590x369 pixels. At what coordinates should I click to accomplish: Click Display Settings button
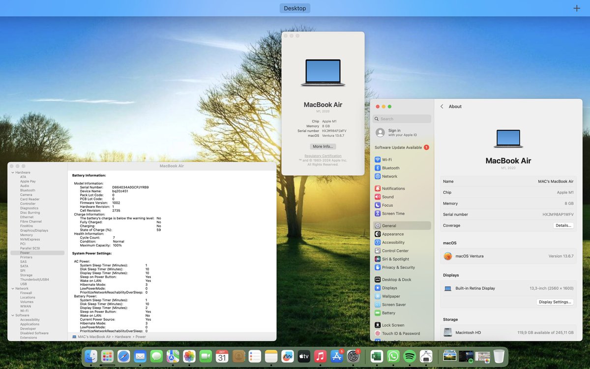pyautogui.click(x=555, y=302)
